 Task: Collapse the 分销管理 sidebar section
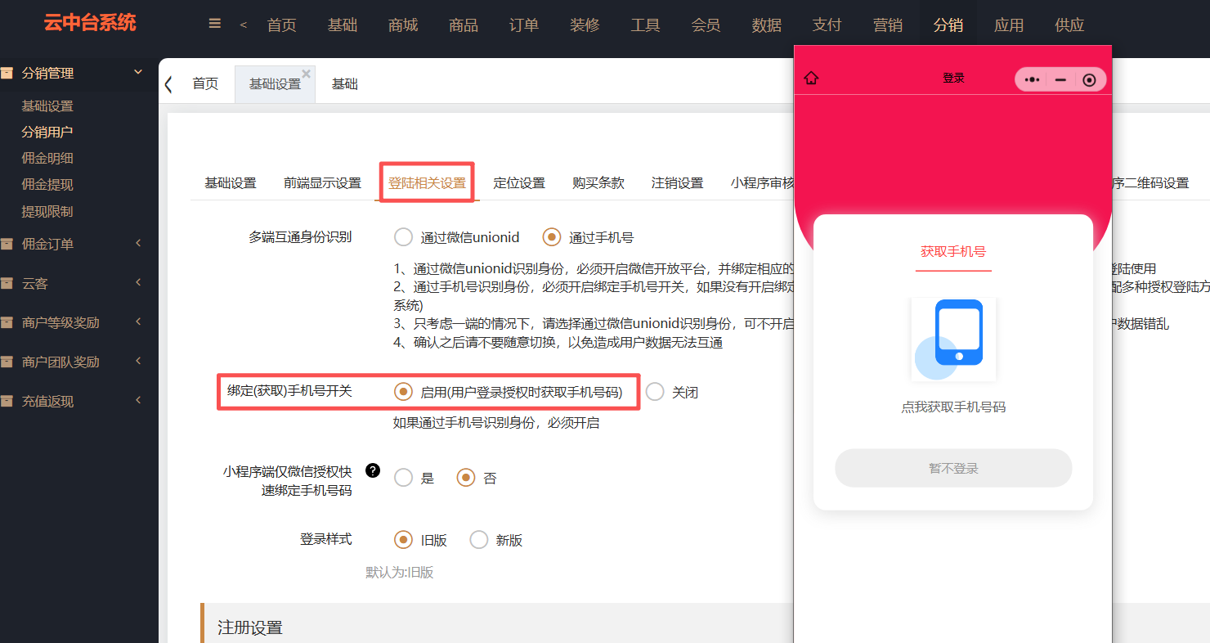137,73
